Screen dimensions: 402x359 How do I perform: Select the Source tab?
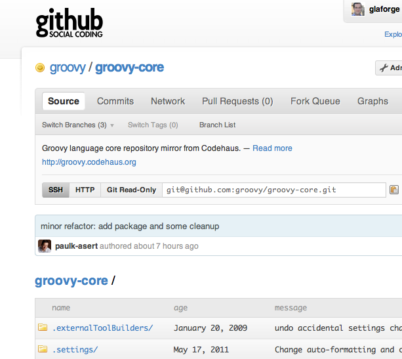[64, 101]
